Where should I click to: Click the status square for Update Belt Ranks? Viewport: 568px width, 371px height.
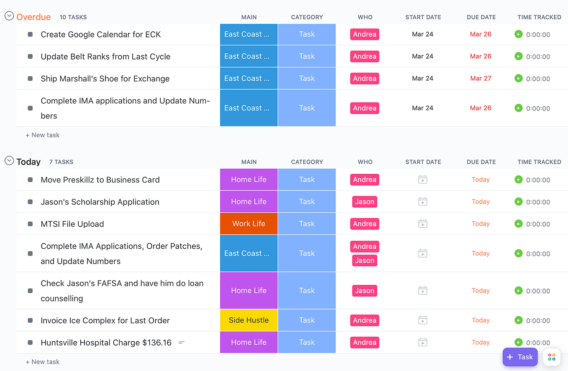[x=29, y=56]
